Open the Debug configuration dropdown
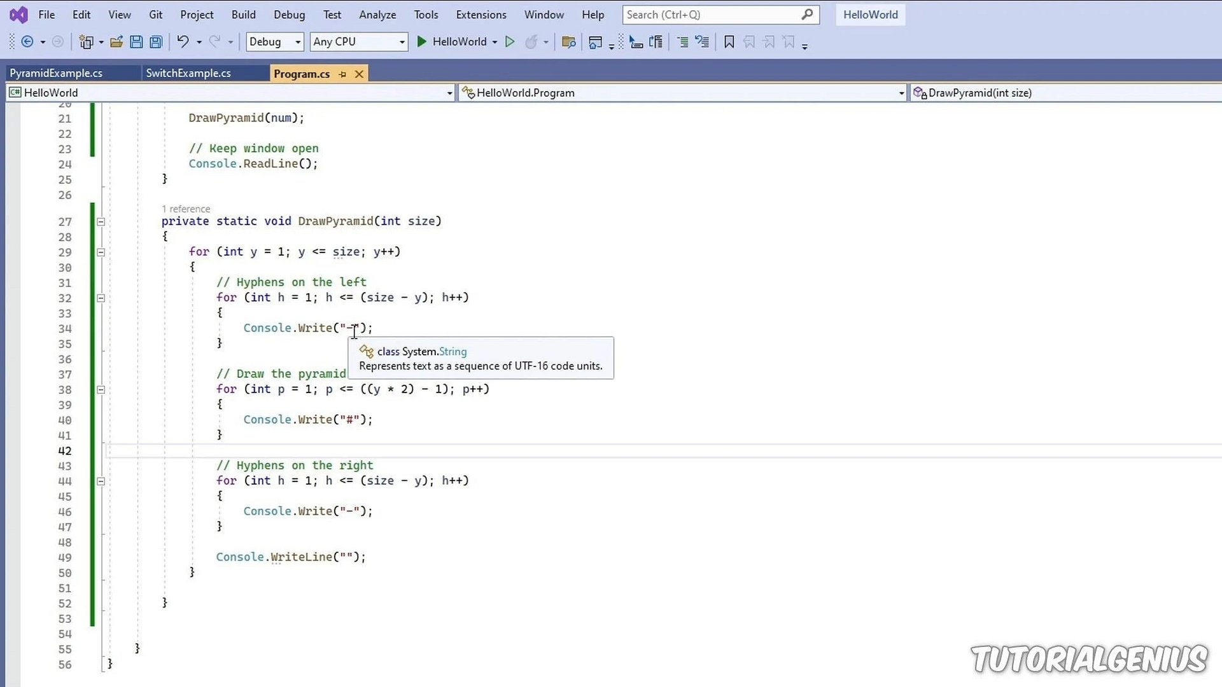The image size is (1222, 687). (x=274, y=42)
